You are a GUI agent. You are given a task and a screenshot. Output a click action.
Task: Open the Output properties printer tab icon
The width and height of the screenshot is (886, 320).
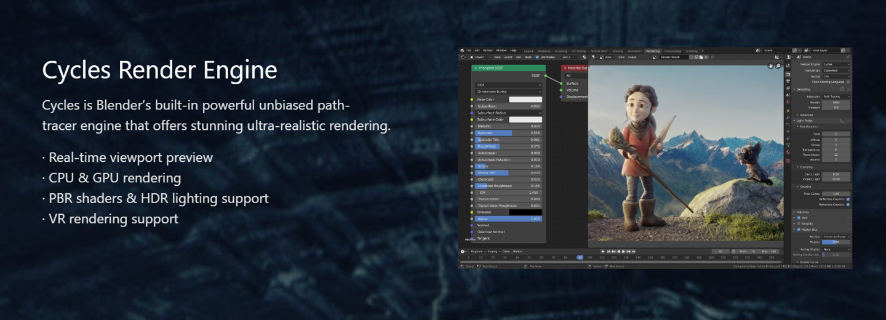tap(788, 81)
